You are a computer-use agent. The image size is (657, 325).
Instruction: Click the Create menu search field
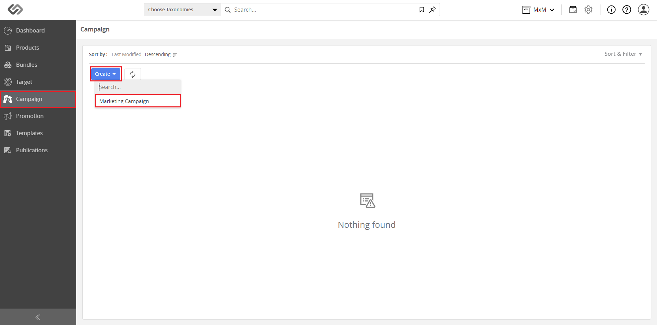(138, 87)
